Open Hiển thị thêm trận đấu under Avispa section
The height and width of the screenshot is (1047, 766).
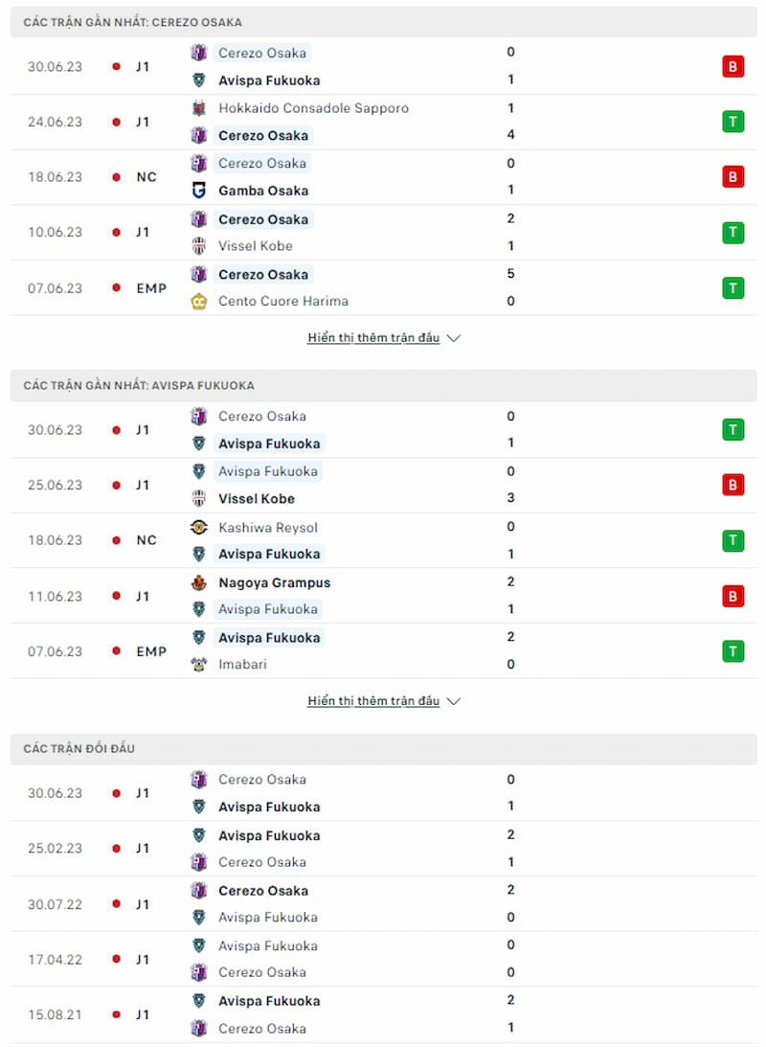click(x=373, y=701)
